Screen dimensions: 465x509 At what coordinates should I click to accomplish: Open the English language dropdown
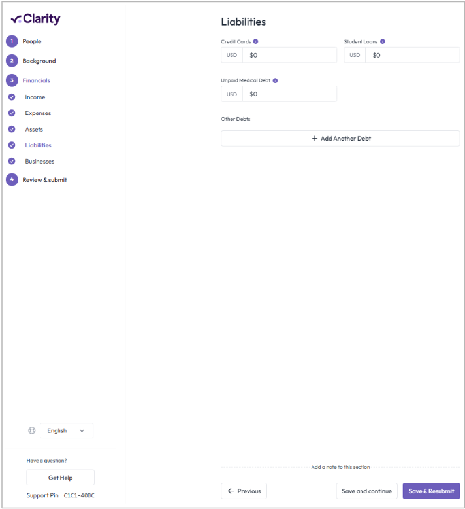tap(67, 430)
